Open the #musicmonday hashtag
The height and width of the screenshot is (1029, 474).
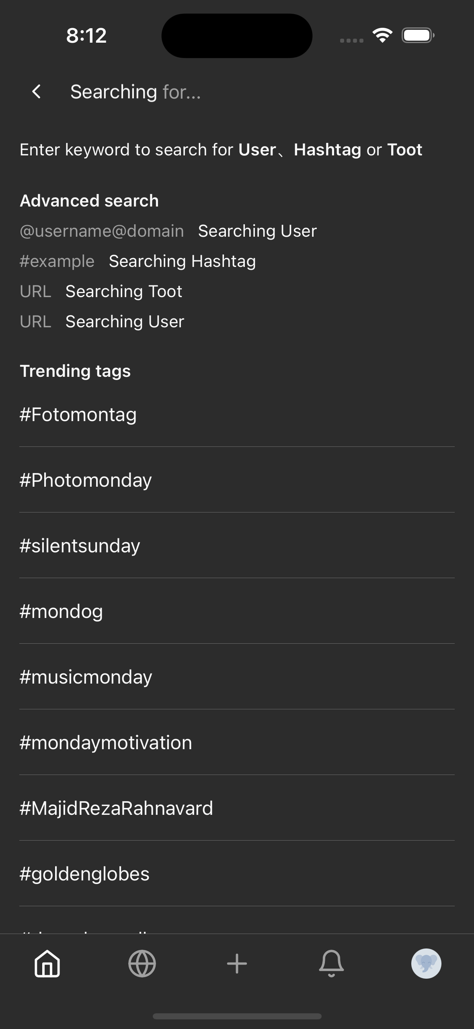coord(86,677)
